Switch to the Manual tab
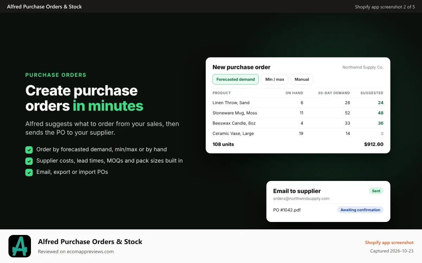Screen dimensions: 422x263 pos(302,79)
